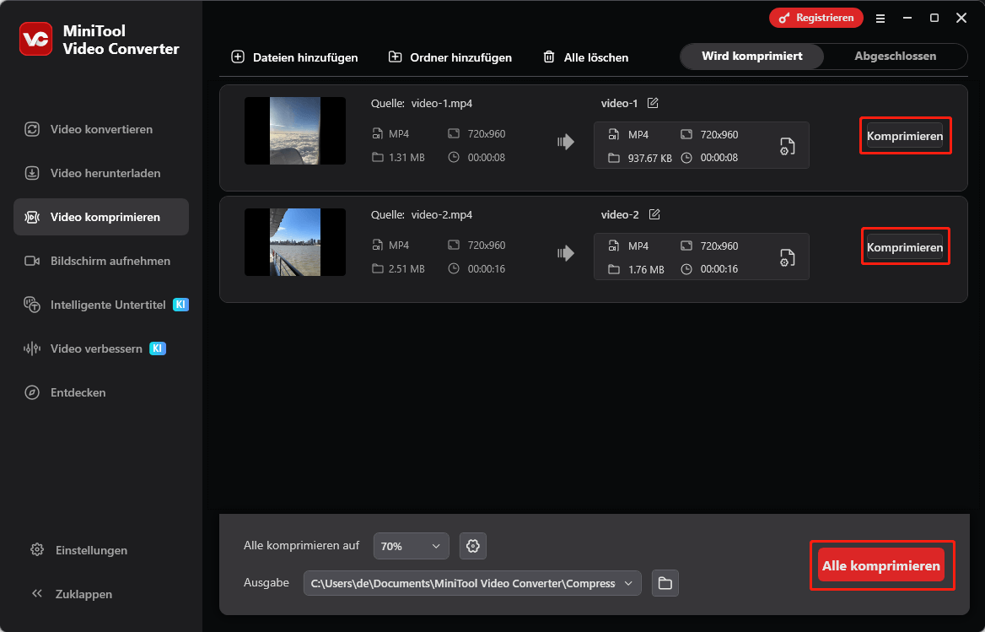This screenshot has height=632, width=985.
Task: Rename output video-2 with the edit icon
Action: pos(654,214)
